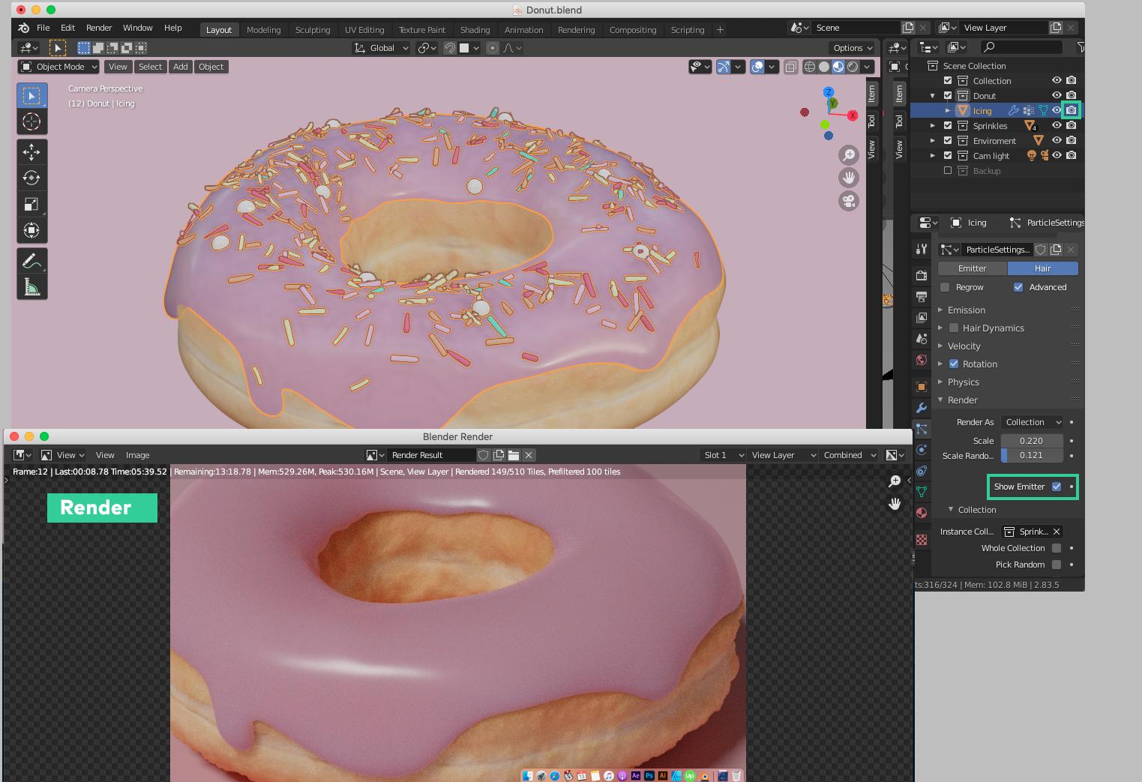Select the Measure ruler tool
Image resolution: width=1142 pixels, height=782 pixels.
click(31, 287)
